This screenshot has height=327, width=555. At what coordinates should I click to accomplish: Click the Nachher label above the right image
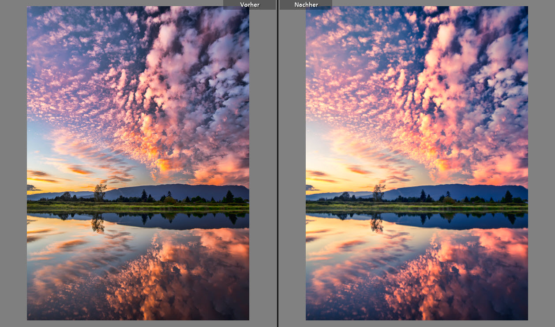pyautogui.click(x=306, y=5)
